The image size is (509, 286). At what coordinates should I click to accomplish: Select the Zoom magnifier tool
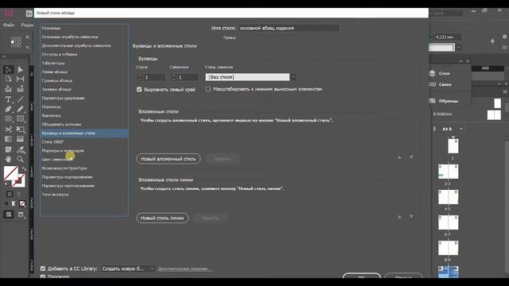[x=20, y=159]
